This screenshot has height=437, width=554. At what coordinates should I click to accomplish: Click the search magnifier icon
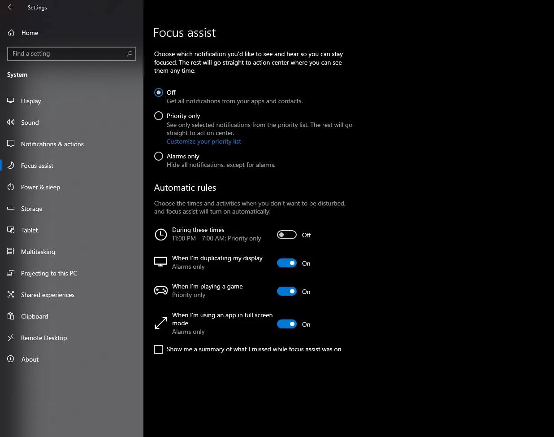pos(130,53)
